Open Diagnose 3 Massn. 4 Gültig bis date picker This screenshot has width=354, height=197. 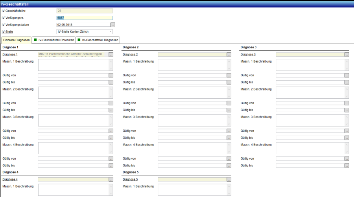347,166
